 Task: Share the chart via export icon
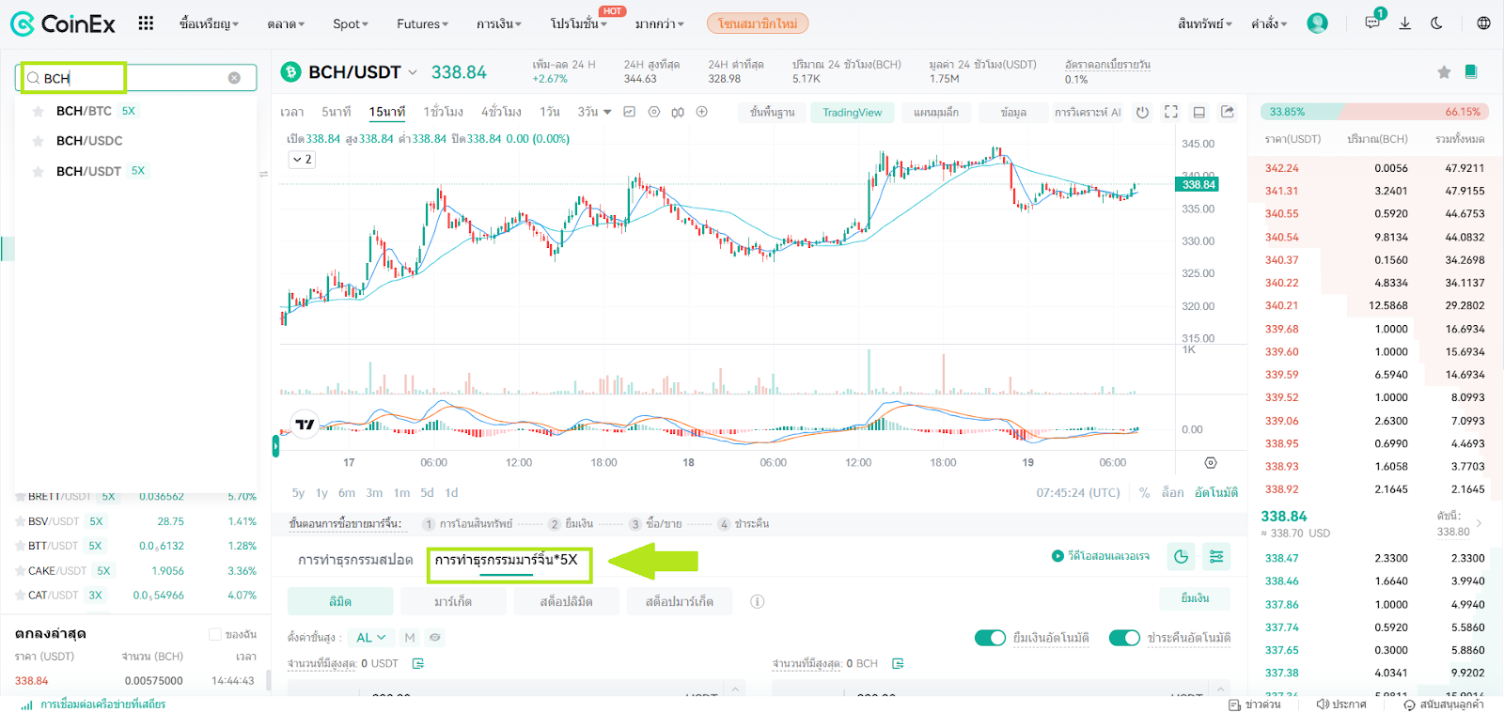click(x=1228, y=112)
